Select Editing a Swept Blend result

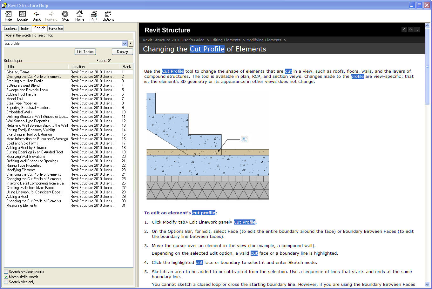coord(23,85)
